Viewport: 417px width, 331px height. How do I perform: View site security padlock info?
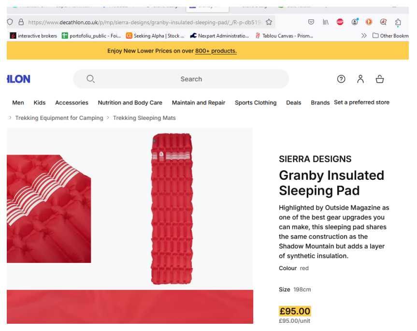click(x=21, y=22)
